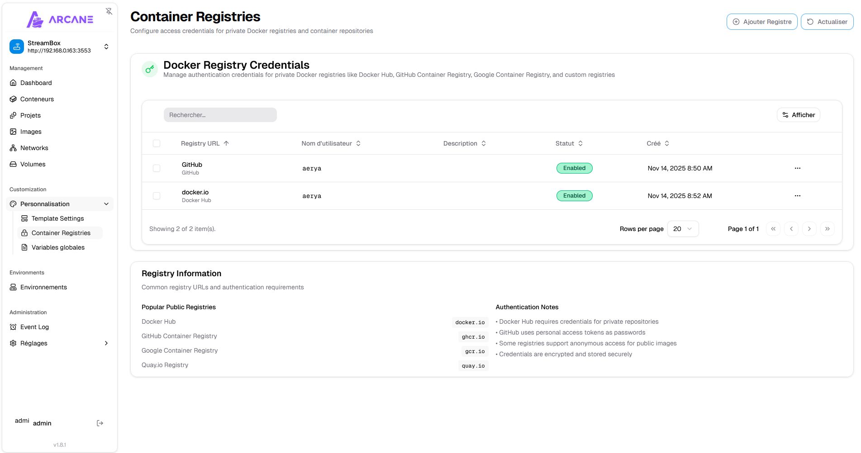This screenshot has height=453, width=861.
Task: Click the docker.io registry name
Action: (x=195, y=192)
